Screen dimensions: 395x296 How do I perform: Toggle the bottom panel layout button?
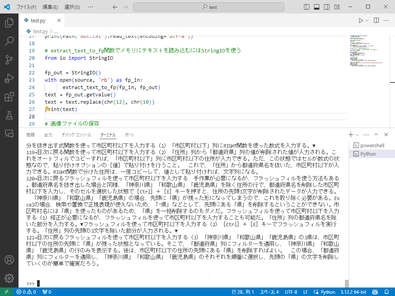click(317, 7)
